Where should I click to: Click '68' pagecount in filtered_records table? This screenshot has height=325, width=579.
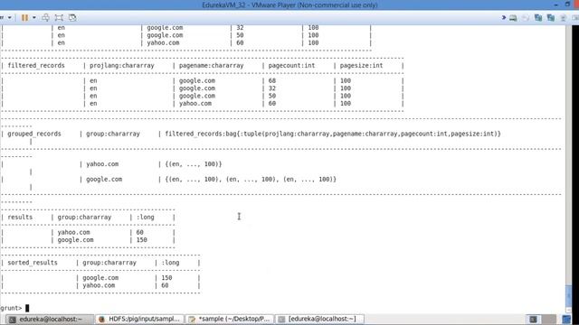[272, 80]
